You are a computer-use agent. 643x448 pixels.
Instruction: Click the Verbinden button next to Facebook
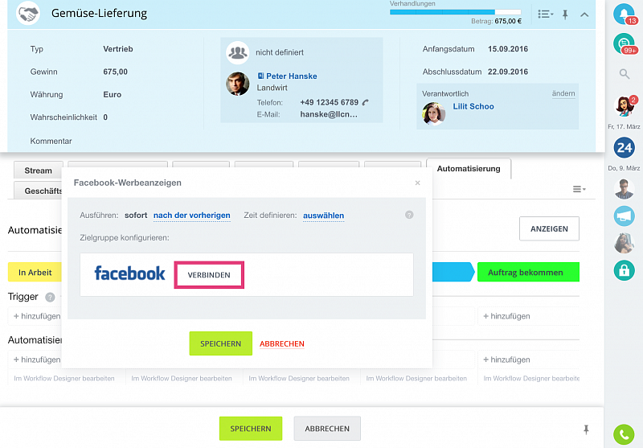point(209,275)
